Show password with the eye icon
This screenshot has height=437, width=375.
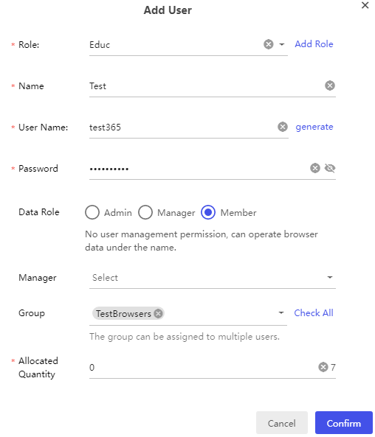tap(330, 168)
